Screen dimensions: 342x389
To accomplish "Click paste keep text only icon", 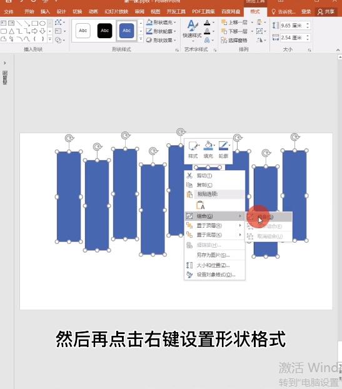I will pos(201,206).
